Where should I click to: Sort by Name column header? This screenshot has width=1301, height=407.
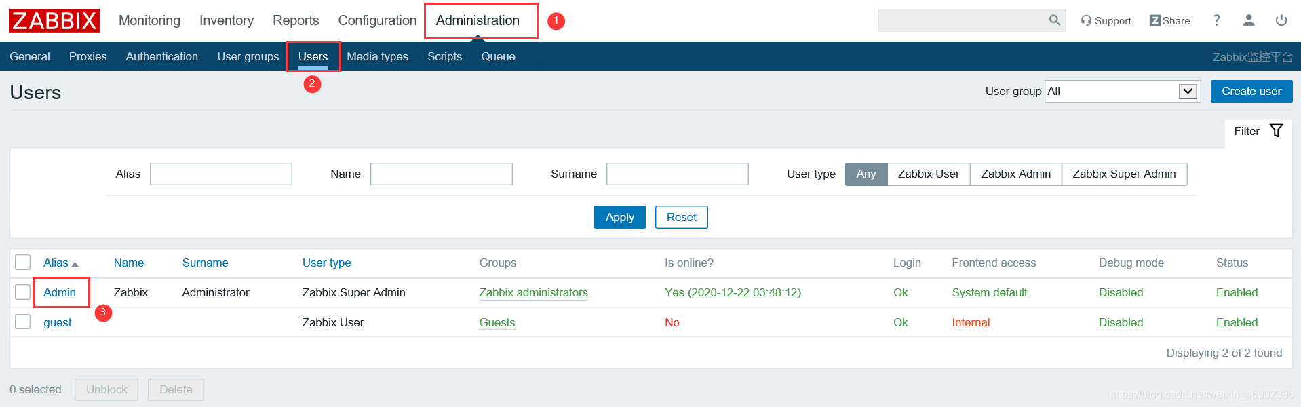tap(129, 263)
